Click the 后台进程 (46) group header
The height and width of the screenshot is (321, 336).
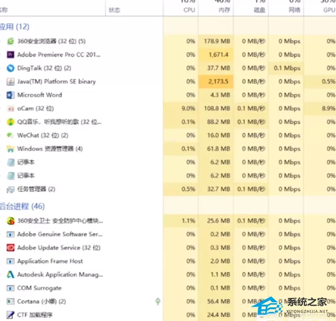[22, 207]
